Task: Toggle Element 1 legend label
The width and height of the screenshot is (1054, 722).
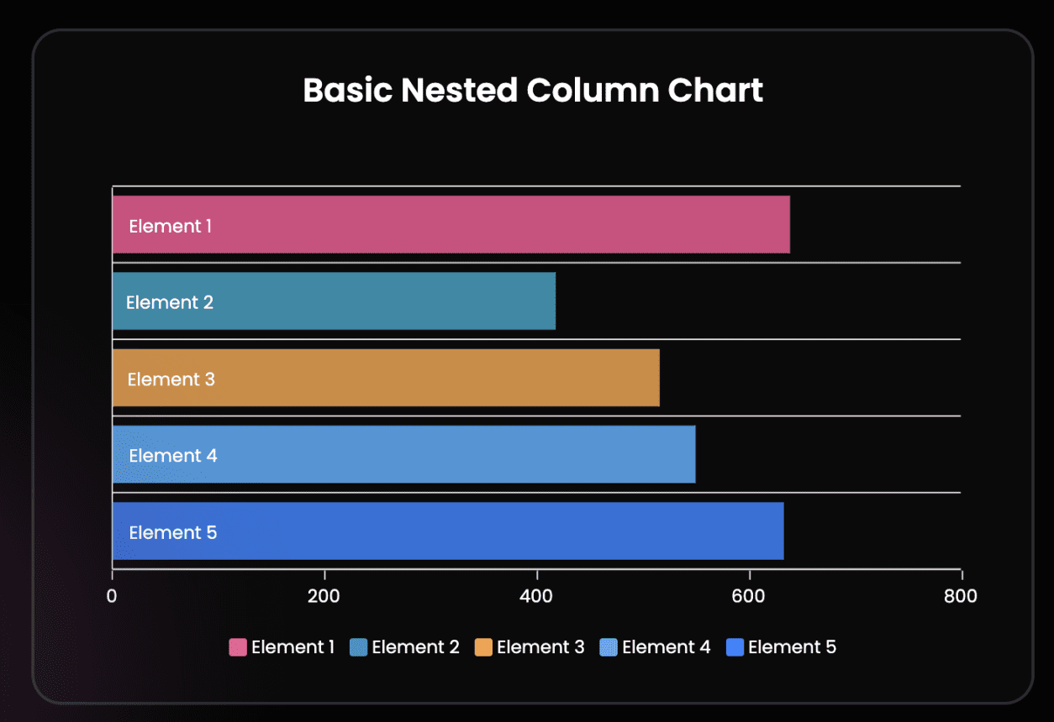Action: (x=292, y=647)
